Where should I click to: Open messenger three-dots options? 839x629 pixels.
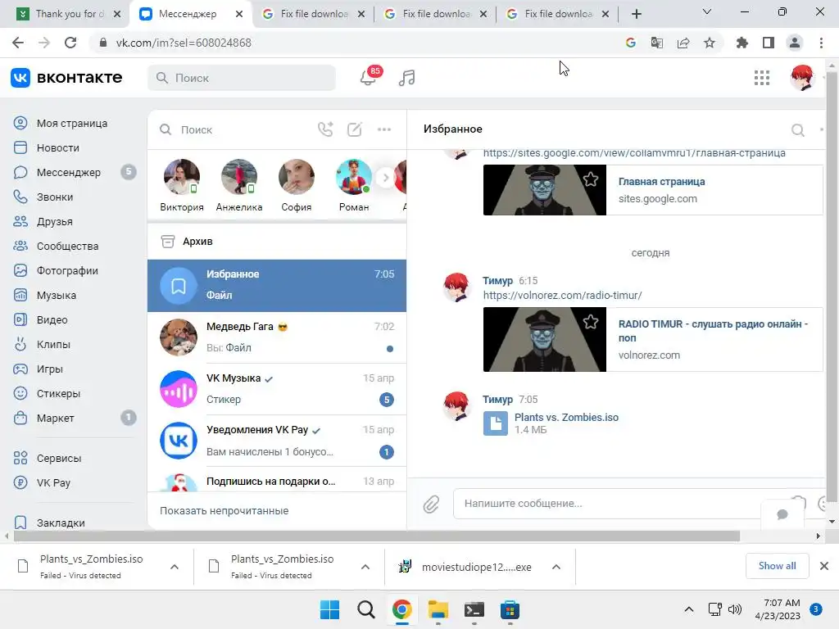pos(384,129)
